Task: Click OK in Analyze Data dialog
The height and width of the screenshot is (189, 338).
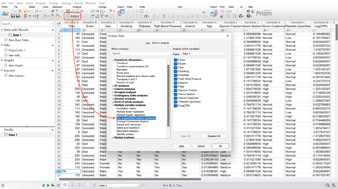Action: pos(220,146)
